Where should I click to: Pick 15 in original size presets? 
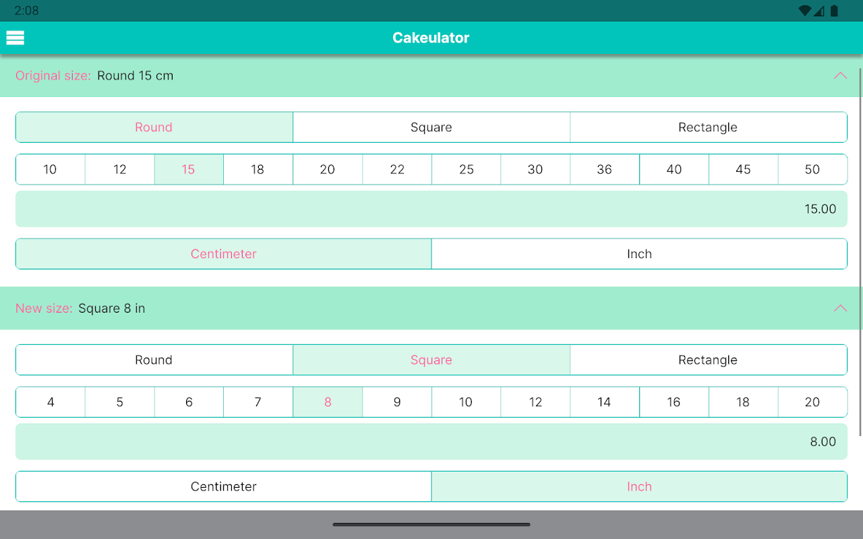(189, 169)
